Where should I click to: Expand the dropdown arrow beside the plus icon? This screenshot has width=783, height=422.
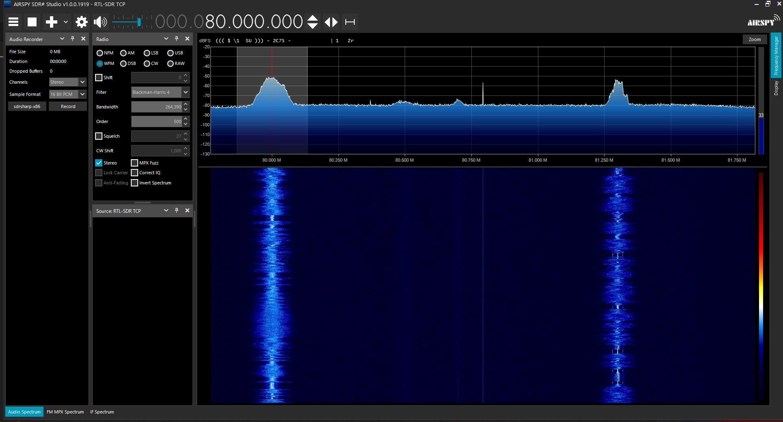point(65,22)
